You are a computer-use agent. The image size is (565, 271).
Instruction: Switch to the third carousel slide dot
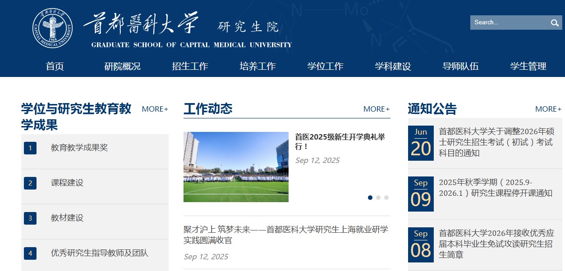(386, 198)
